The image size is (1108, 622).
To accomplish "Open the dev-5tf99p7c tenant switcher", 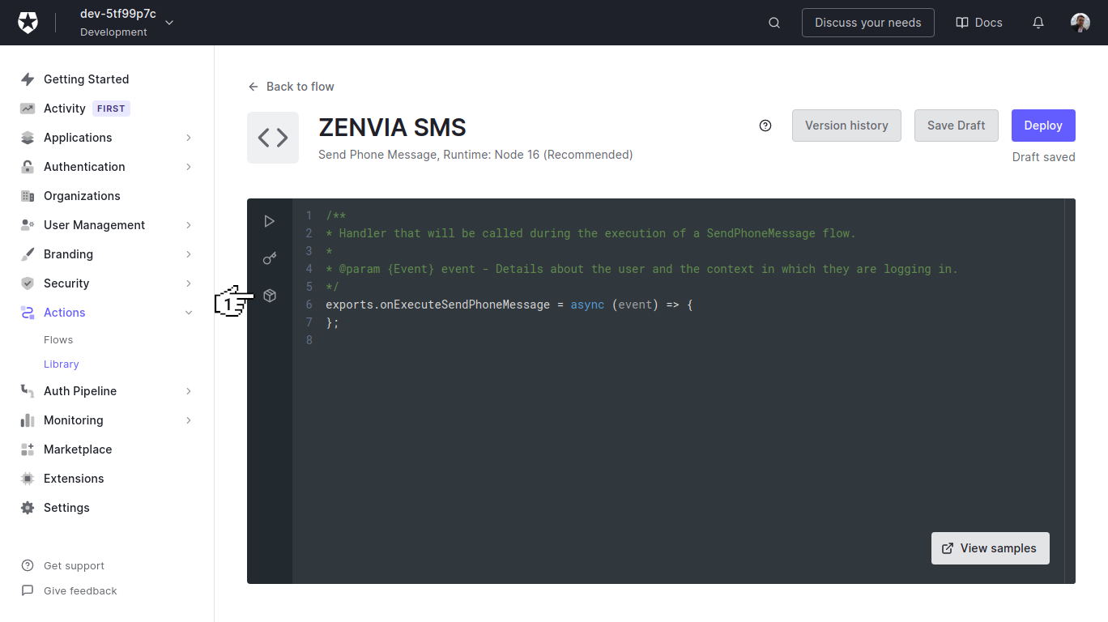I will [119, 22].
